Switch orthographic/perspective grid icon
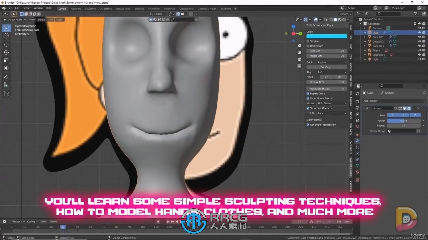The height and width of the screenshot is (240, 428). (x=299, y=66)
